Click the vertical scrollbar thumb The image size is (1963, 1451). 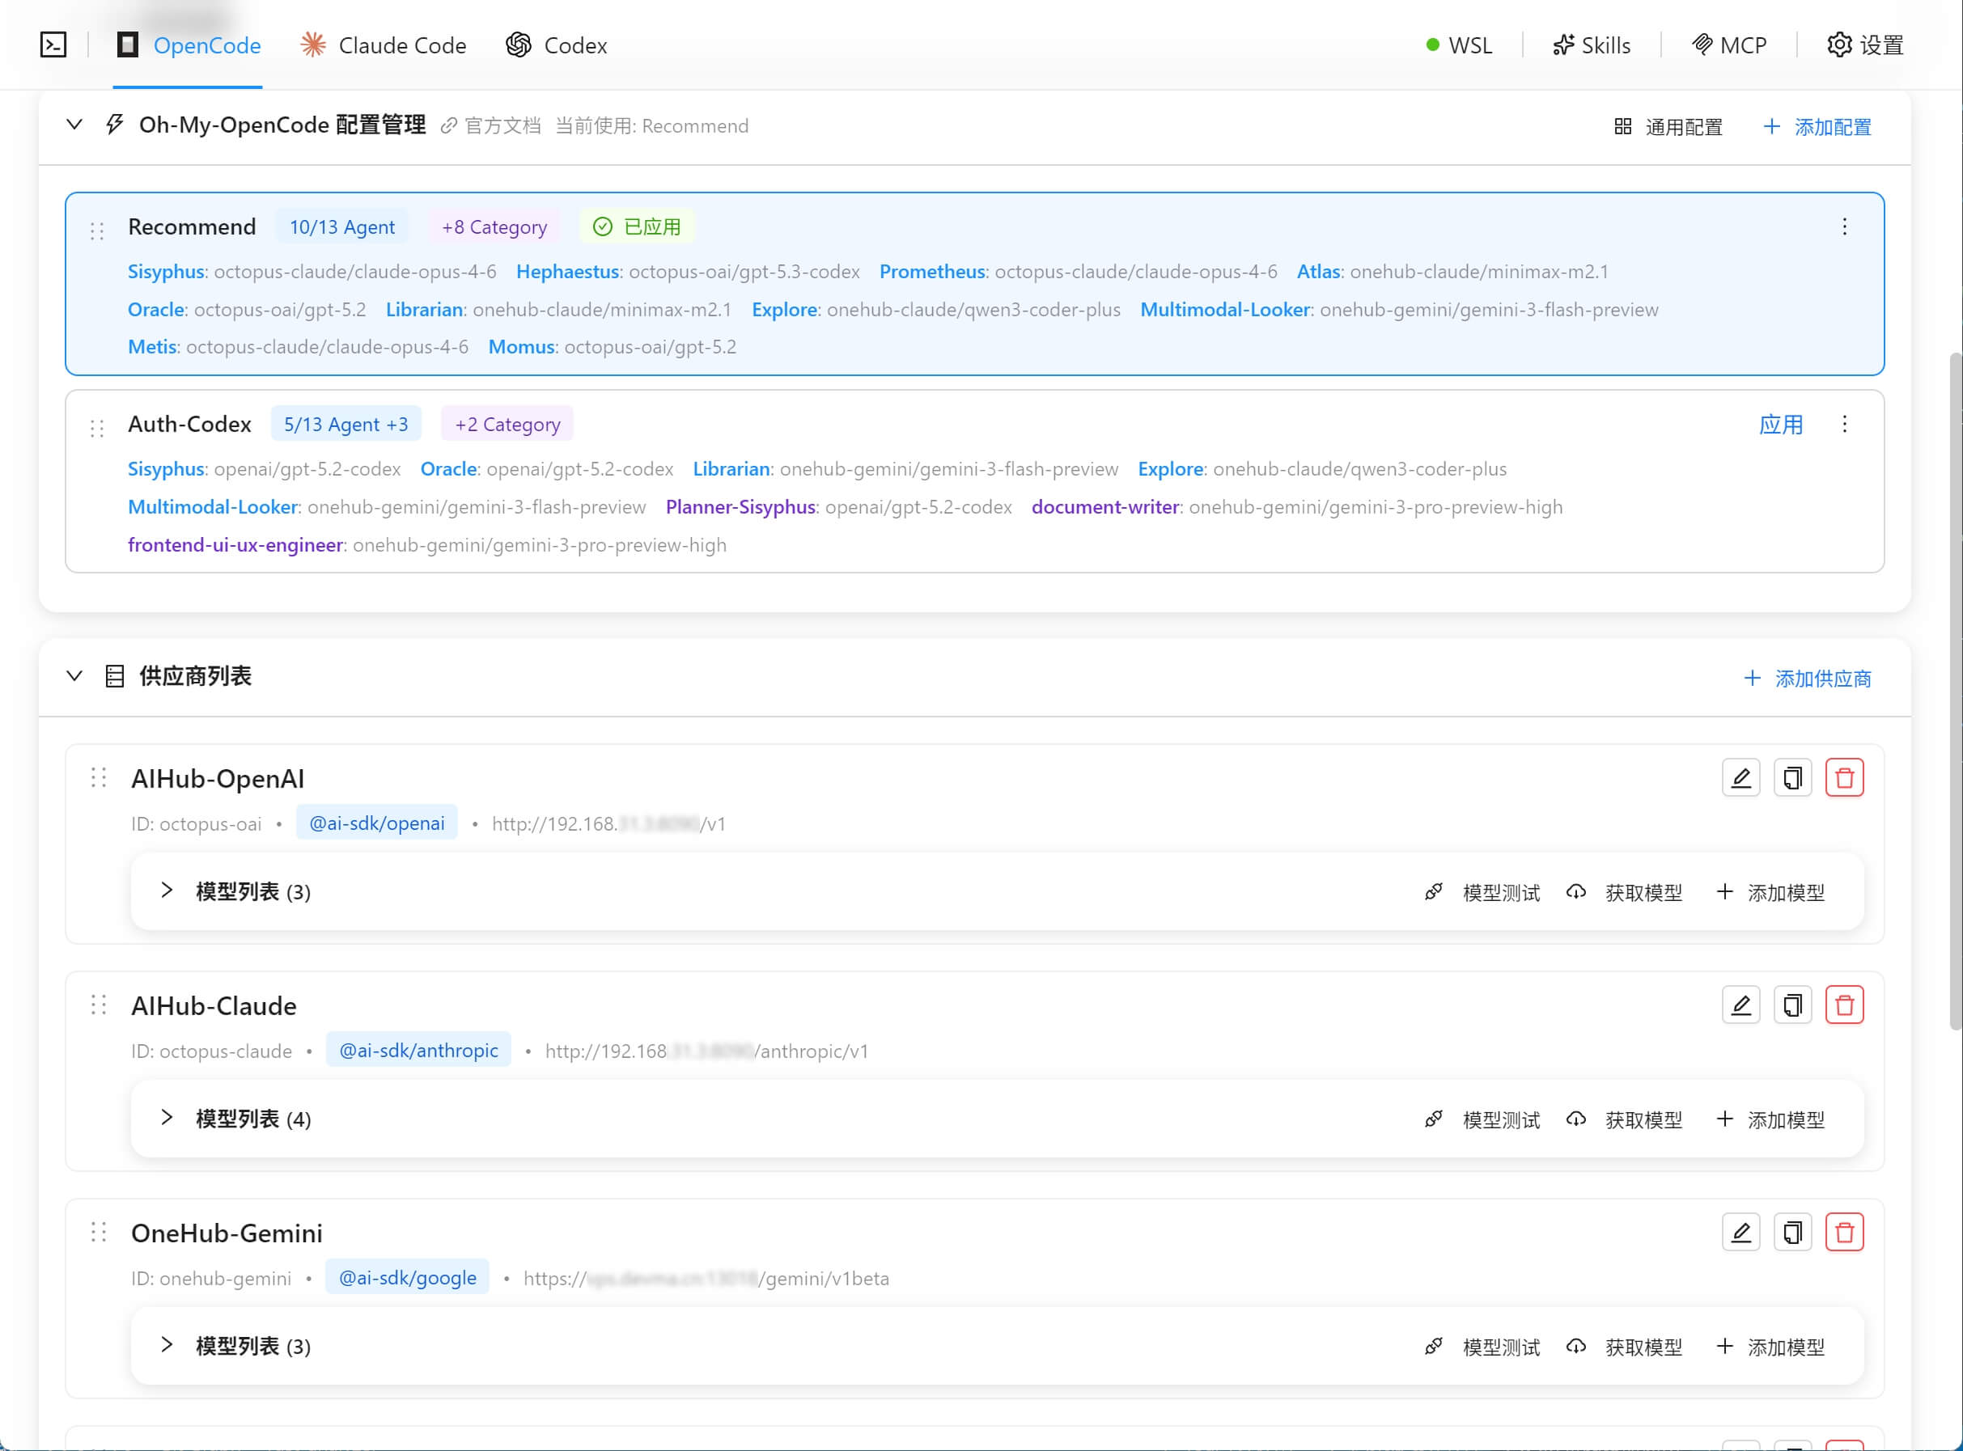(x=1955, y=691)
